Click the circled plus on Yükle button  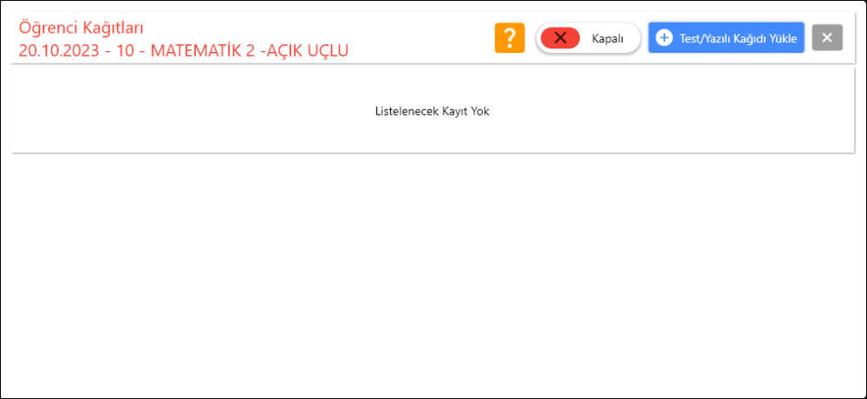pyautogui.click(x=663, y=37)
